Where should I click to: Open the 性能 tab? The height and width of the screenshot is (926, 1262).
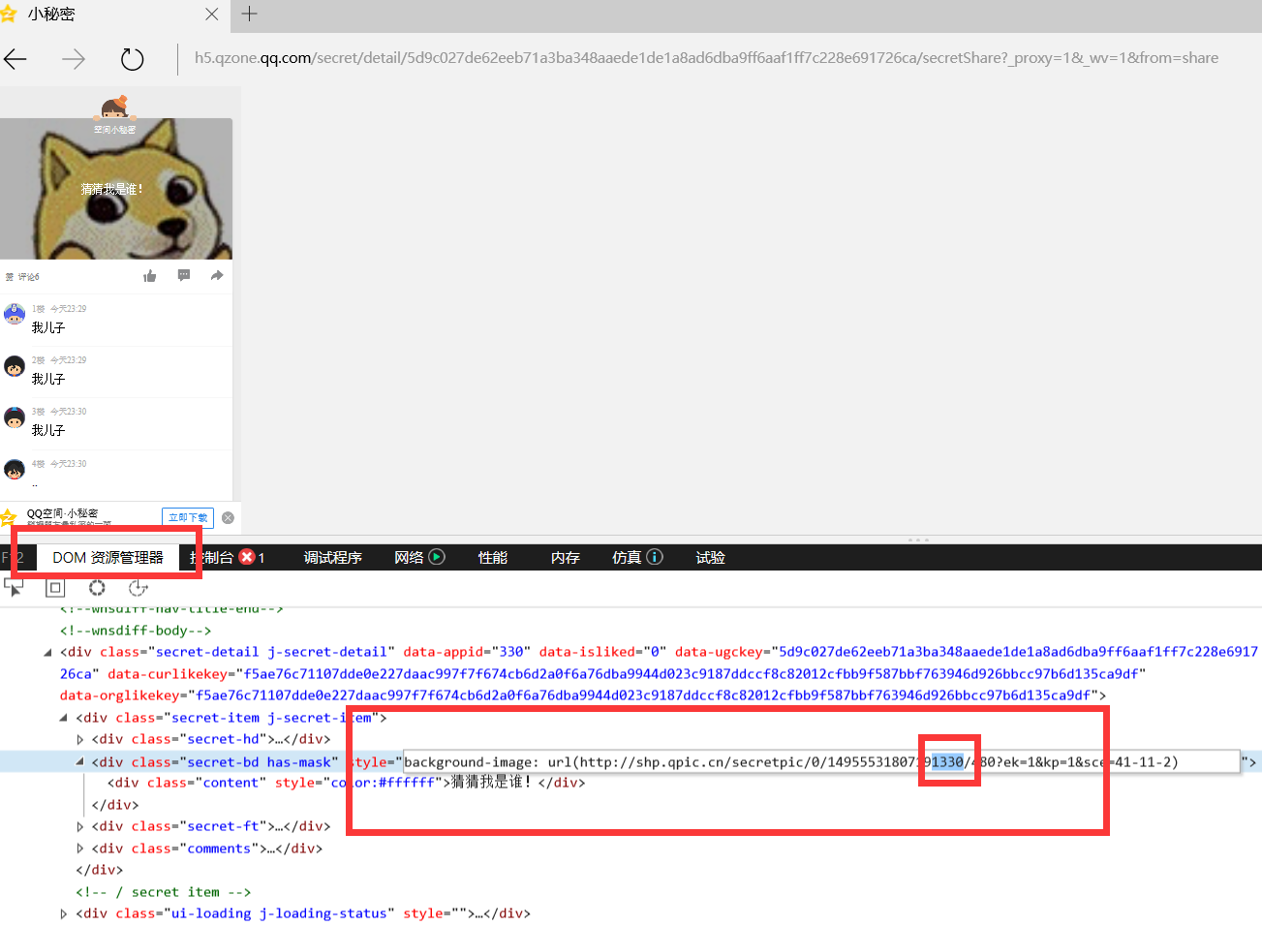492,557
